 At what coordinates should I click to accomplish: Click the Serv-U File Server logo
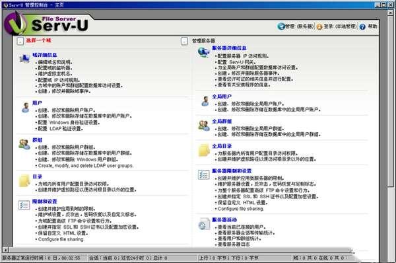[x=46, y=24]
